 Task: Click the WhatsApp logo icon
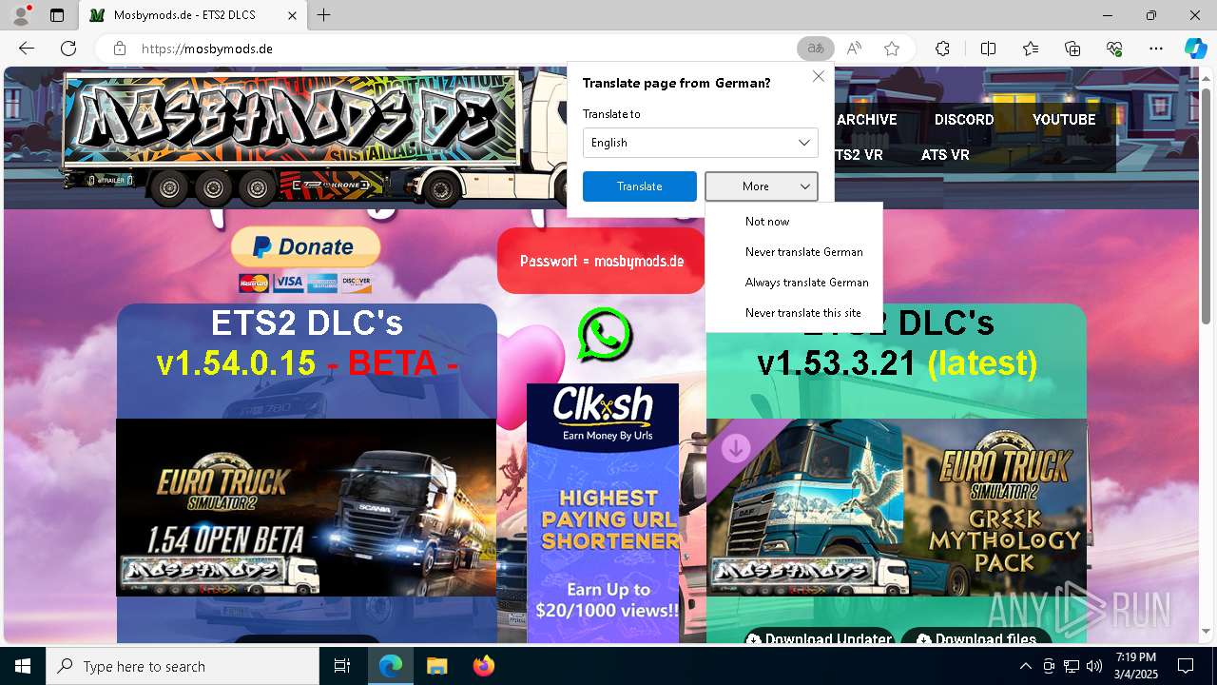click(x=605, y=334)
